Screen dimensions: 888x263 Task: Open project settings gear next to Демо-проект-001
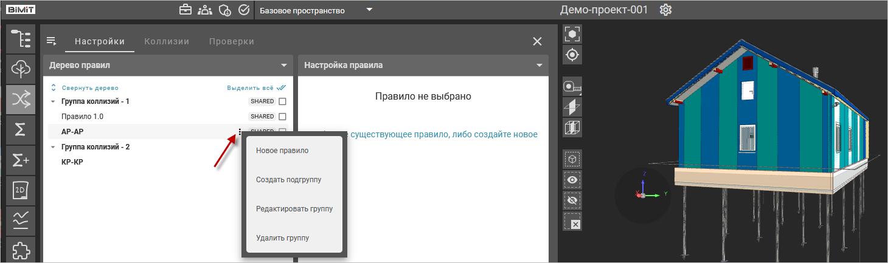[665, 10]
